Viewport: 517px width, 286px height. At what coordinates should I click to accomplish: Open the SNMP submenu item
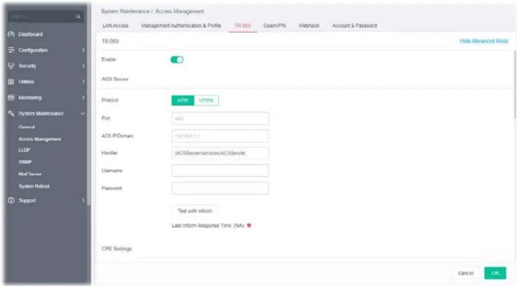coord(25,161)
